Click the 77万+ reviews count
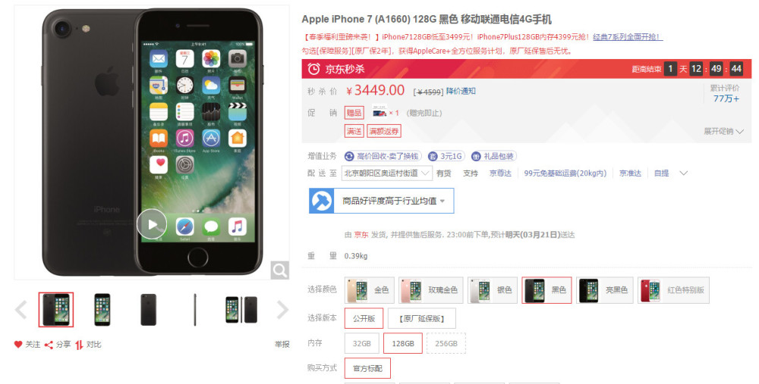Viewport: 759px width, 384px height. [726, 98]
